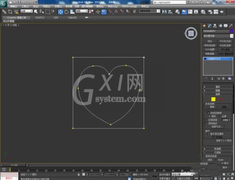This screenshot has width=235, height=180.
Task: Click the Pin Stack icon
Action: coord(206,78)
